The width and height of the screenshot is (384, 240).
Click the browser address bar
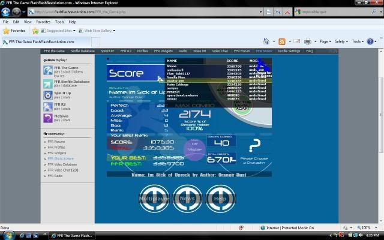[x=150, y=11]
